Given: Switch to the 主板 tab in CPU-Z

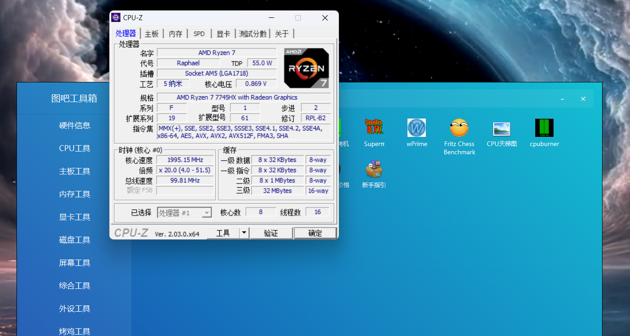Looking at the screenshot, I should (152, 34).
